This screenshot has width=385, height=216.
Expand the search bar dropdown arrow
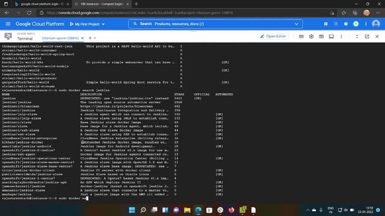coord(297,24)
